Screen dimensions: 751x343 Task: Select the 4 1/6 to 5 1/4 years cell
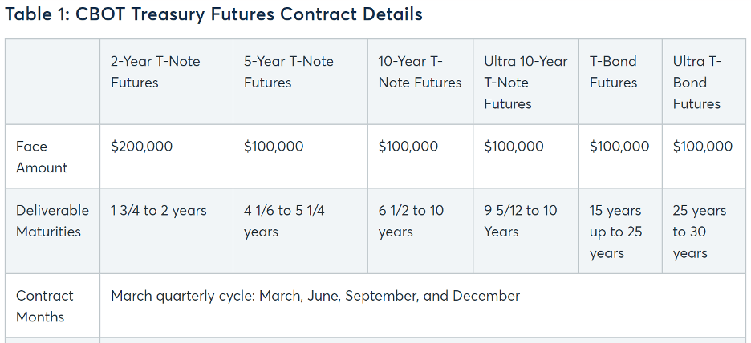[x=300, y=231]
